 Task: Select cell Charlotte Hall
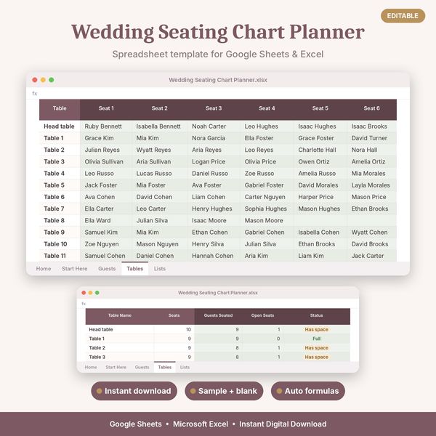coord(320,150)
